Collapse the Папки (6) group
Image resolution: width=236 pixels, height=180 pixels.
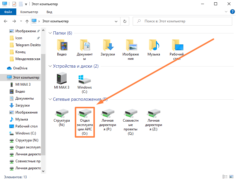50,33
